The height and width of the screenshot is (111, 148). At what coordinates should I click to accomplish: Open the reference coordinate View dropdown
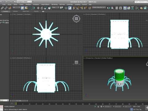click(x=55, y=7)
